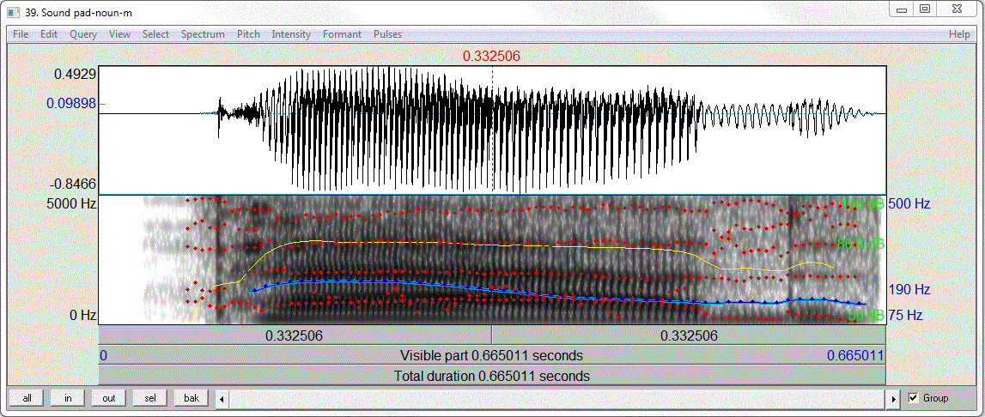Click the scrollbar left arrow
985x417 pixels.
(222, 398)
